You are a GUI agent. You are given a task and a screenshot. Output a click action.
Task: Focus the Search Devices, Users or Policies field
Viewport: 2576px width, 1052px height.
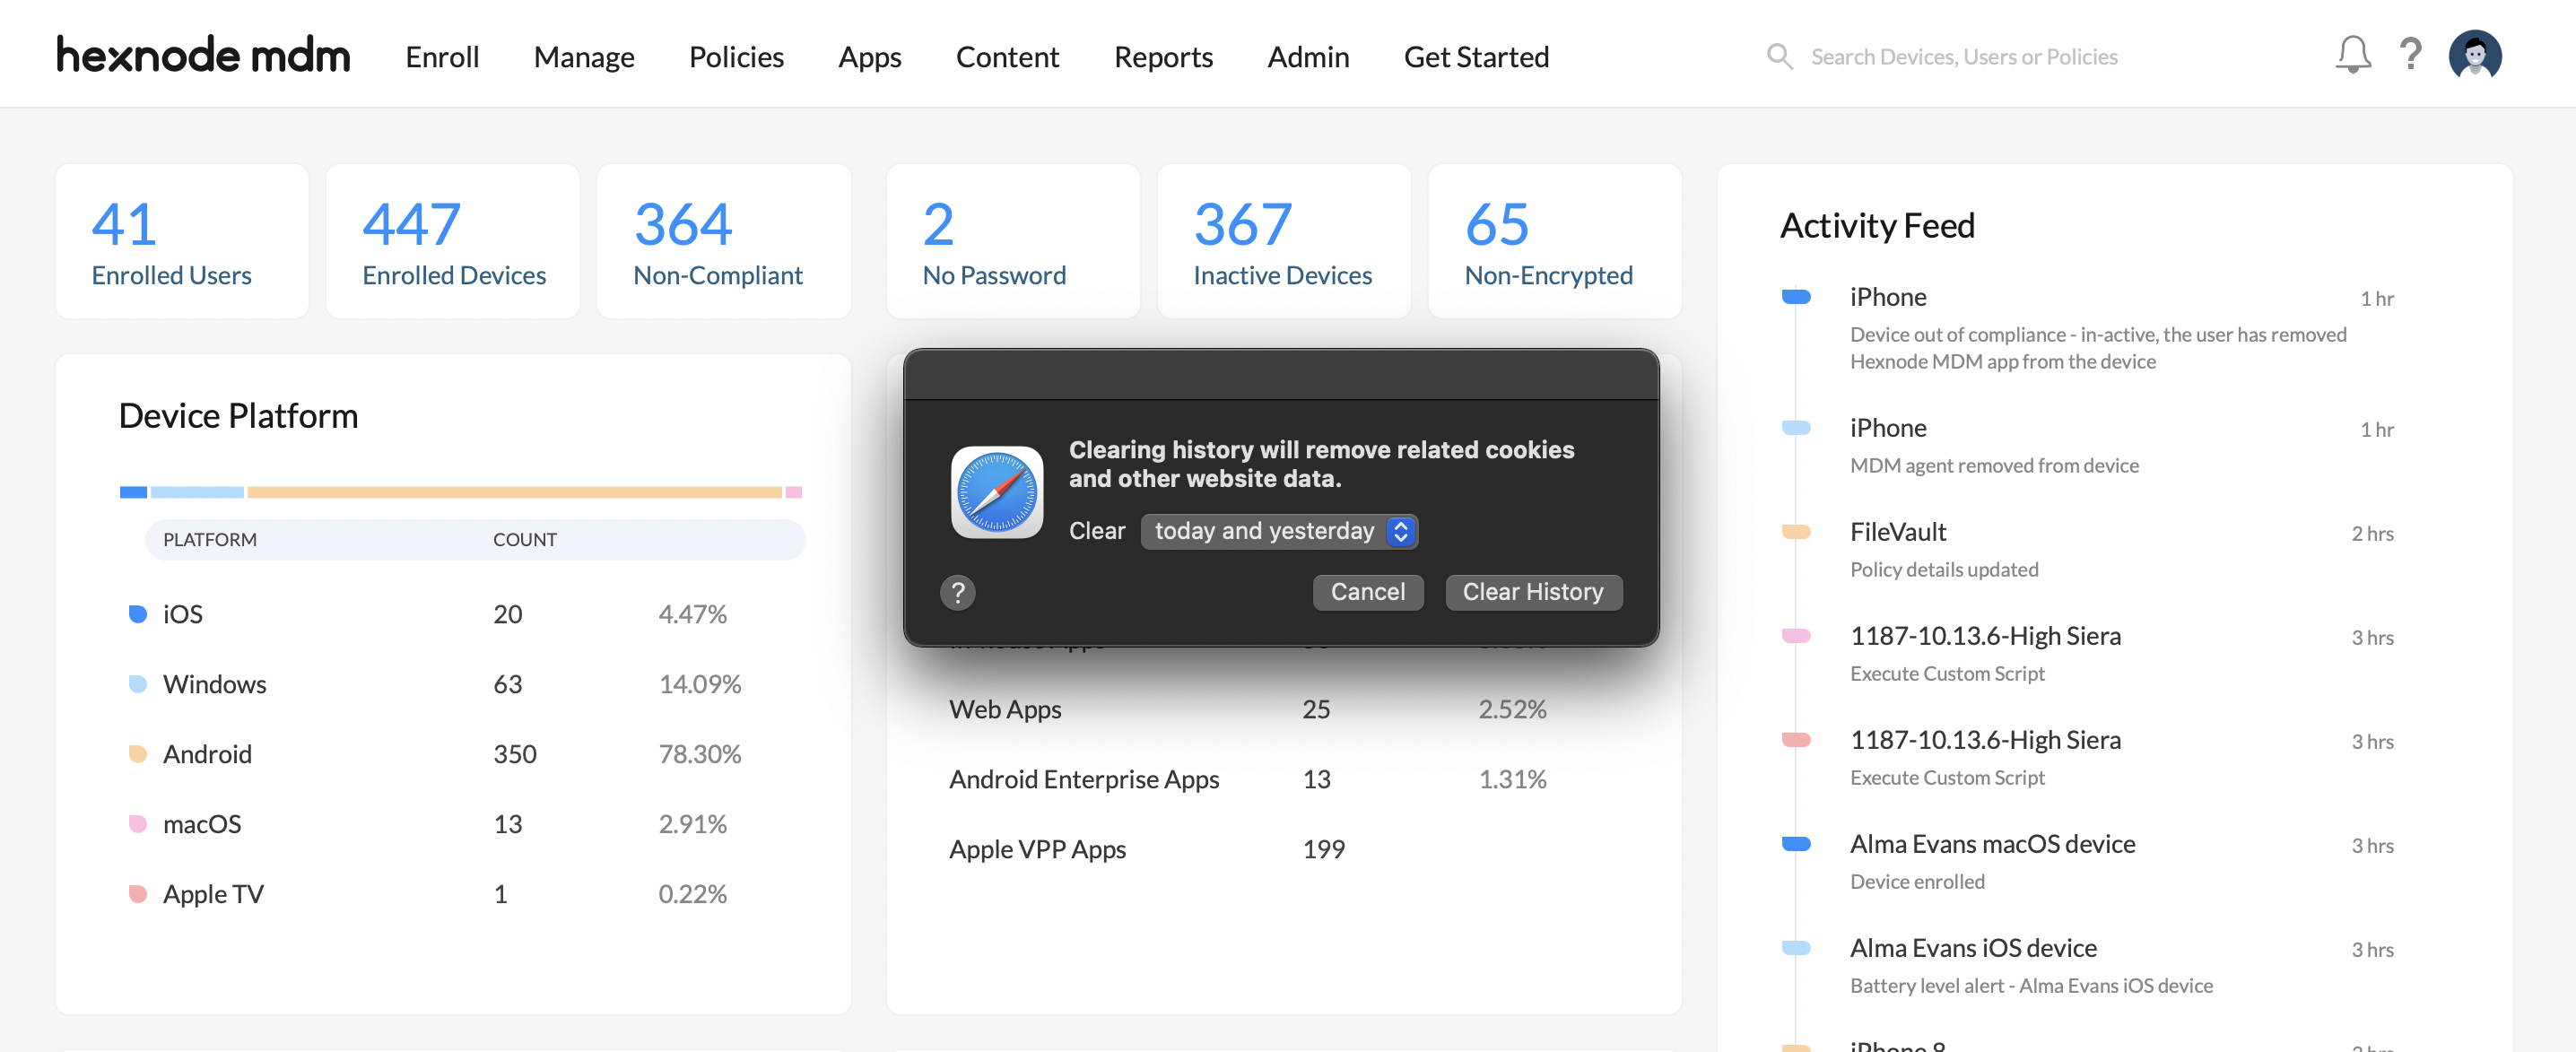[1964, 57]
